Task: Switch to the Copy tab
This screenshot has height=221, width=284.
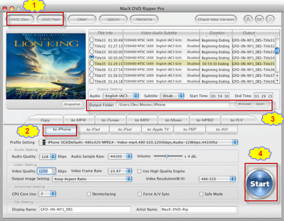Action: [45, 120]
